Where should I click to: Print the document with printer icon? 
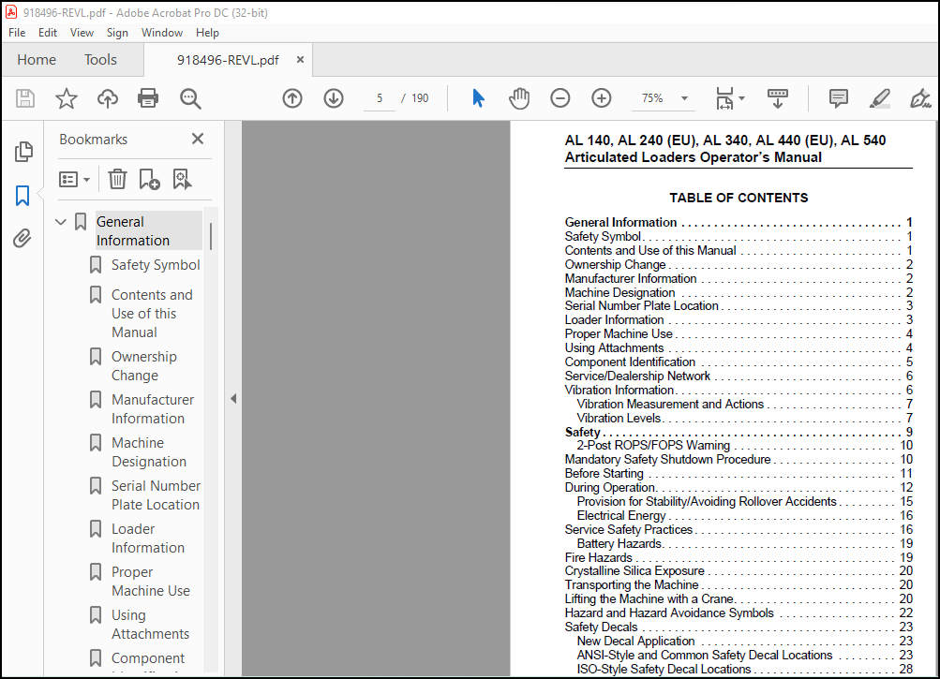click(x=148, y=98)
